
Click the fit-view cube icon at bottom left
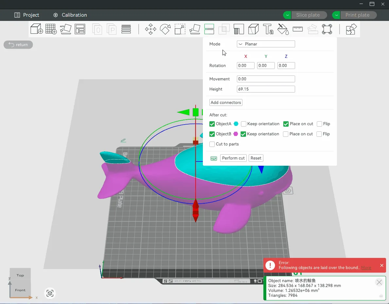pos(50,293)
